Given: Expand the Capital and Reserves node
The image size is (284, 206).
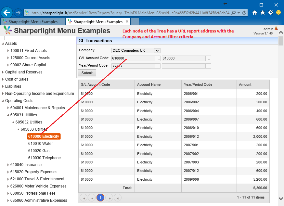Looking at the screenshot, I should pyautogui.click(x=3, y=72).
